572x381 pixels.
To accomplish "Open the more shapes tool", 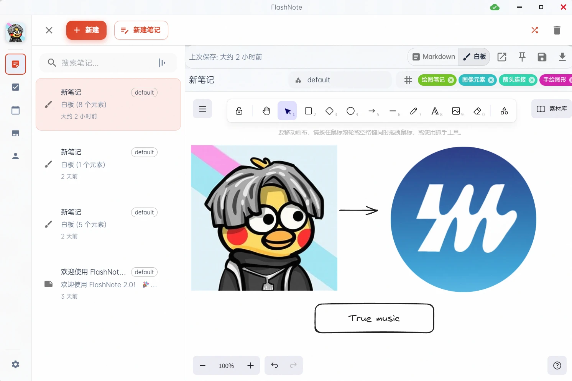I will 505,111.
